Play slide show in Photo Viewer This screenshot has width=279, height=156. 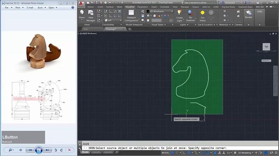point(39,150)
